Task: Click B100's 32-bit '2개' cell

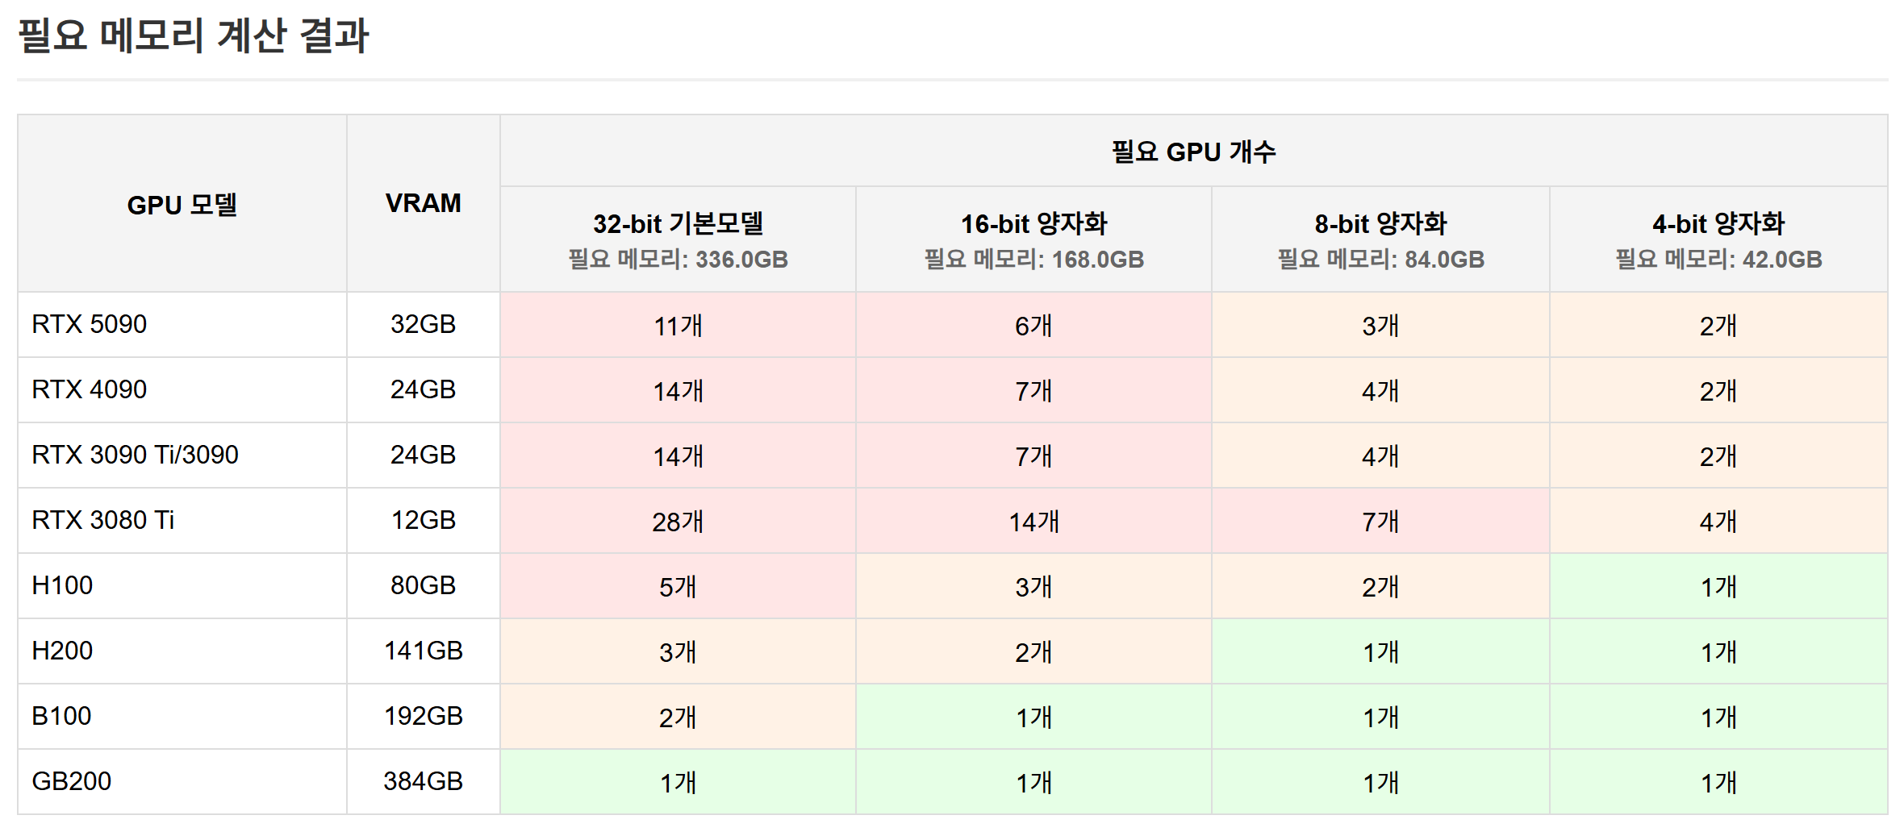Action: point(679,717)
